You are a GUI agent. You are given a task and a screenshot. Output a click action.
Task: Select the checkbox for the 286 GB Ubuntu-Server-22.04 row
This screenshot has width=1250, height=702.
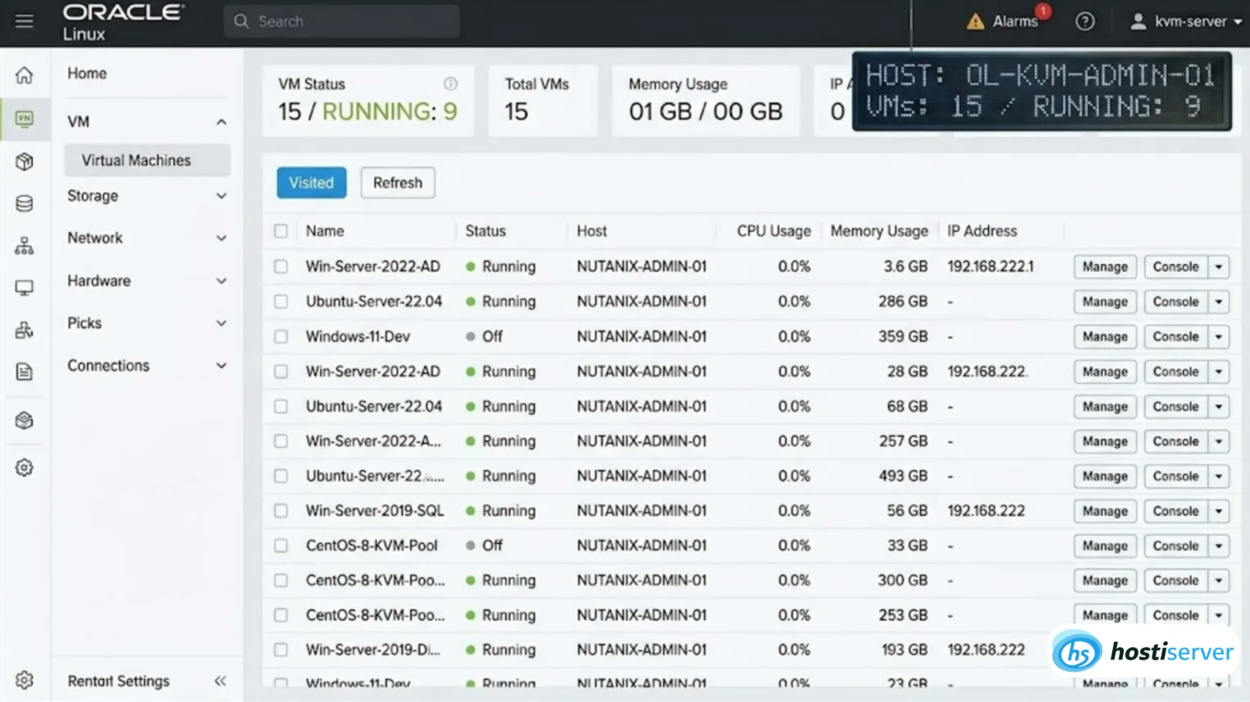click(x=281, y=302)
